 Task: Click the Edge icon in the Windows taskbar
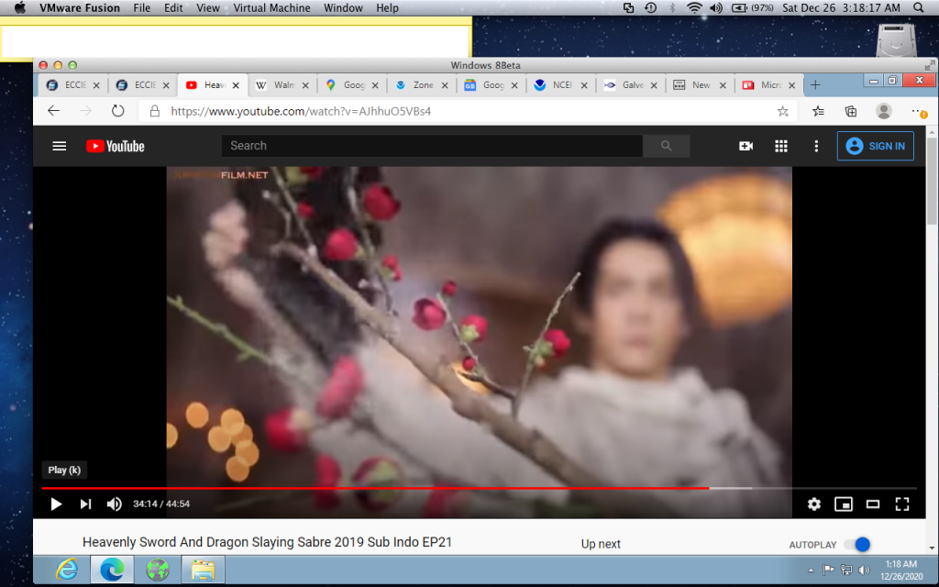pos(111,569)
